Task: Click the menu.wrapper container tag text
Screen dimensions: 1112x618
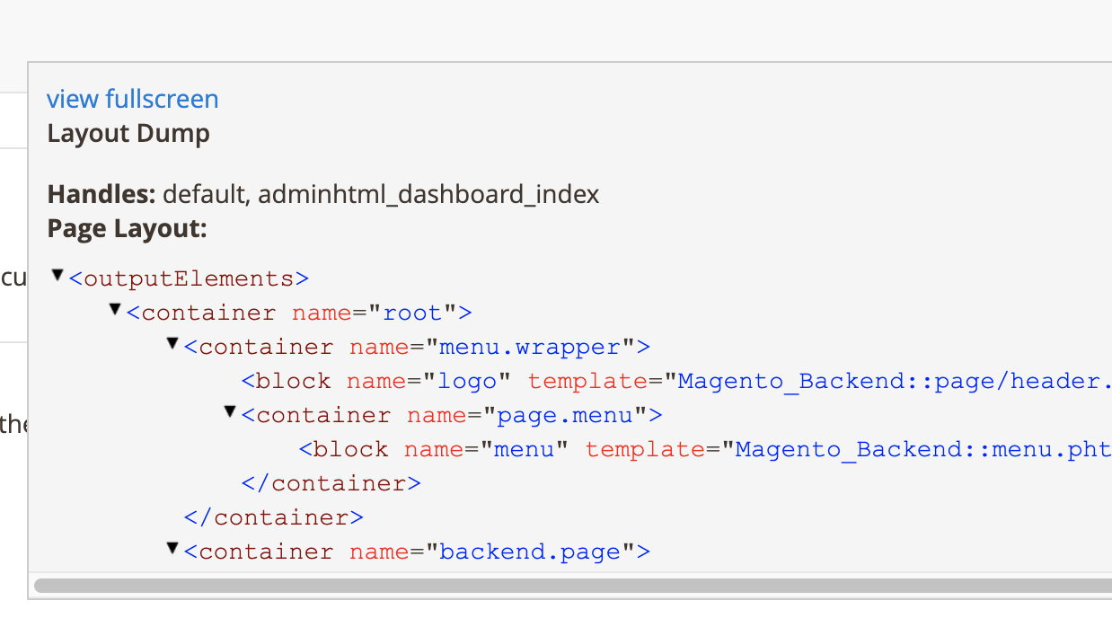Action: (x=417, y=348)
